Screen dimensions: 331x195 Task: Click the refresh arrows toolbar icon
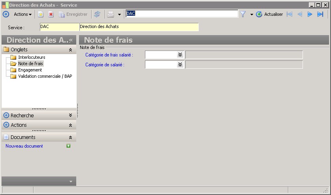click(97, 14)
